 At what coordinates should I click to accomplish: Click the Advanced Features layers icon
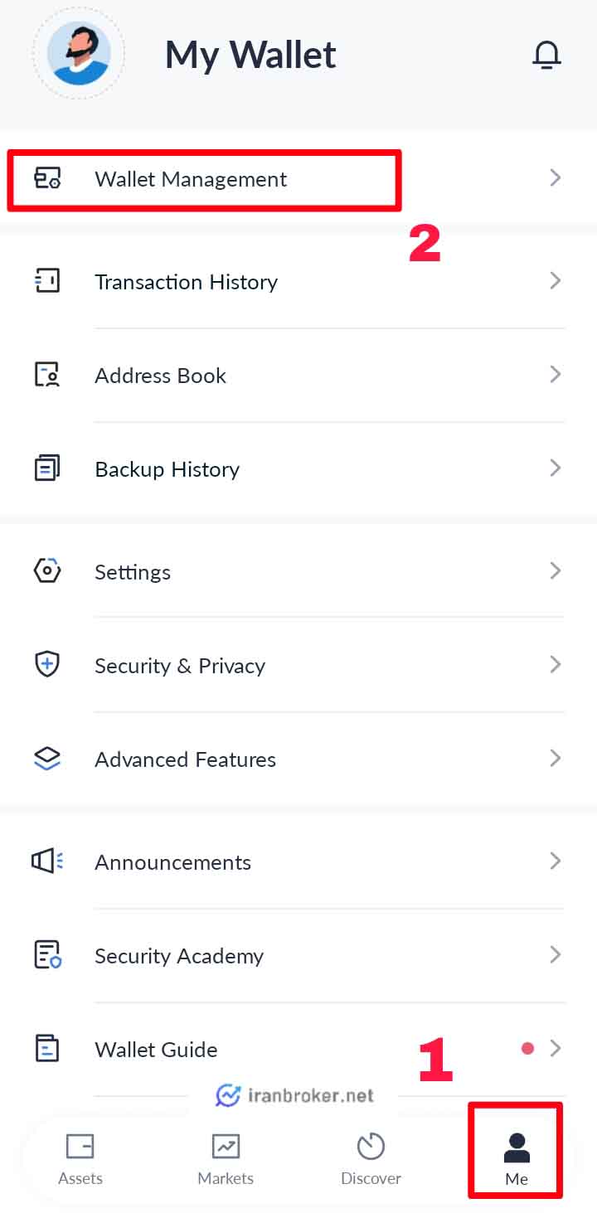(x=47, y=759)
